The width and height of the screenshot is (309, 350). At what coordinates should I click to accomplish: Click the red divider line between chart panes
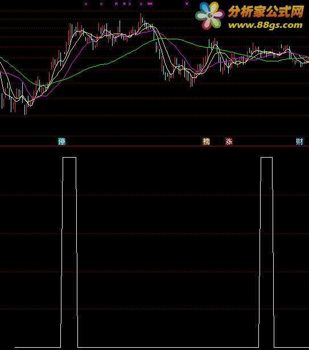point(155,146)
